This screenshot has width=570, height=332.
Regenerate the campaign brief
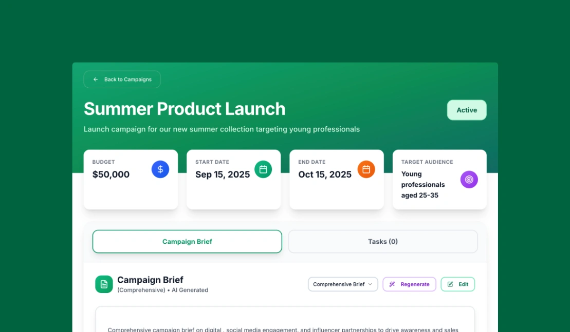click(x=410, y=284)
